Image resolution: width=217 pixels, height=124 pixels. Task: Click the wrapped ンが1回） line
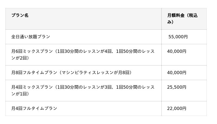coord(20,94)
